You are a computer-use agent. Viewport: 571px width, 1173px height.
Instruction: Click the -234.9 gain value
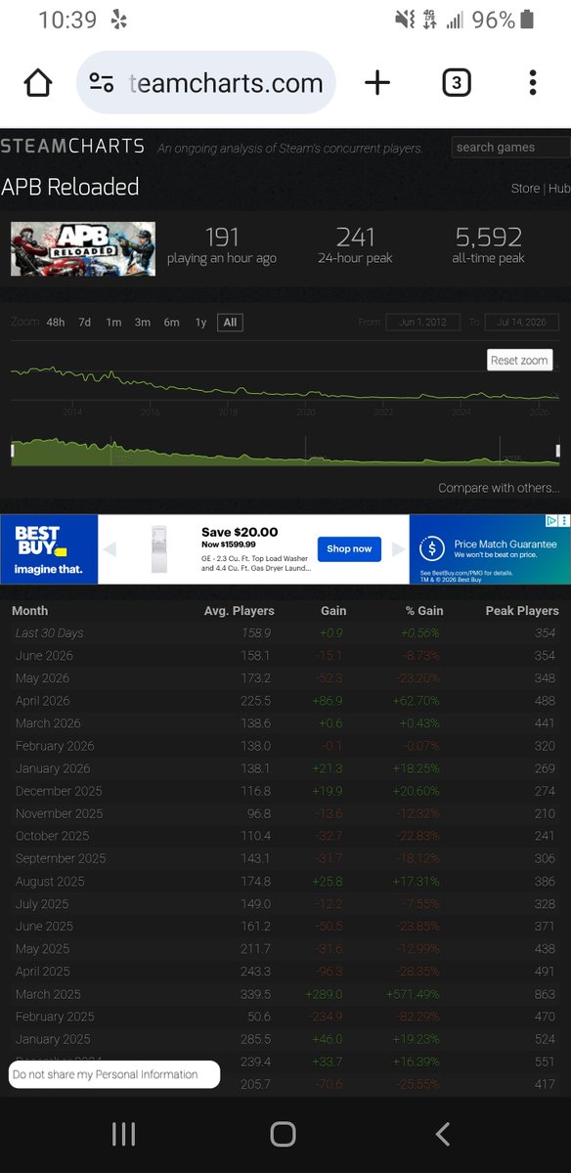[325, 1017]
